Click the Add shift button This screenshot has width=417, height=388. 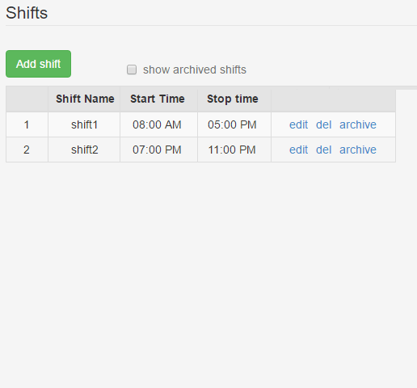[38, 64]
